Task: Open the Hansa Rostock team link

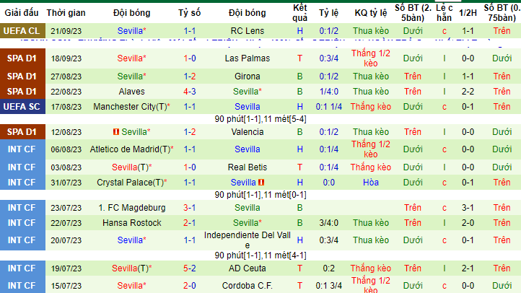Action: 132,222
